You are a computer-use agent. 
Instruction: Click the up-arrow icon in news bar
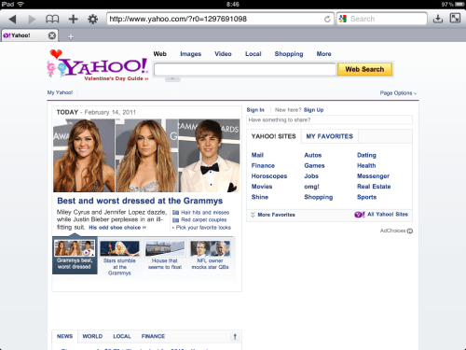(235, 336)
